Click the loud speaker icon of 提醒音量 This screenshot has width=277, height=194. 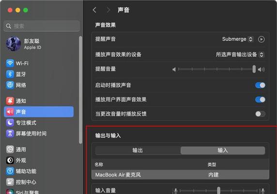point(261,69)
